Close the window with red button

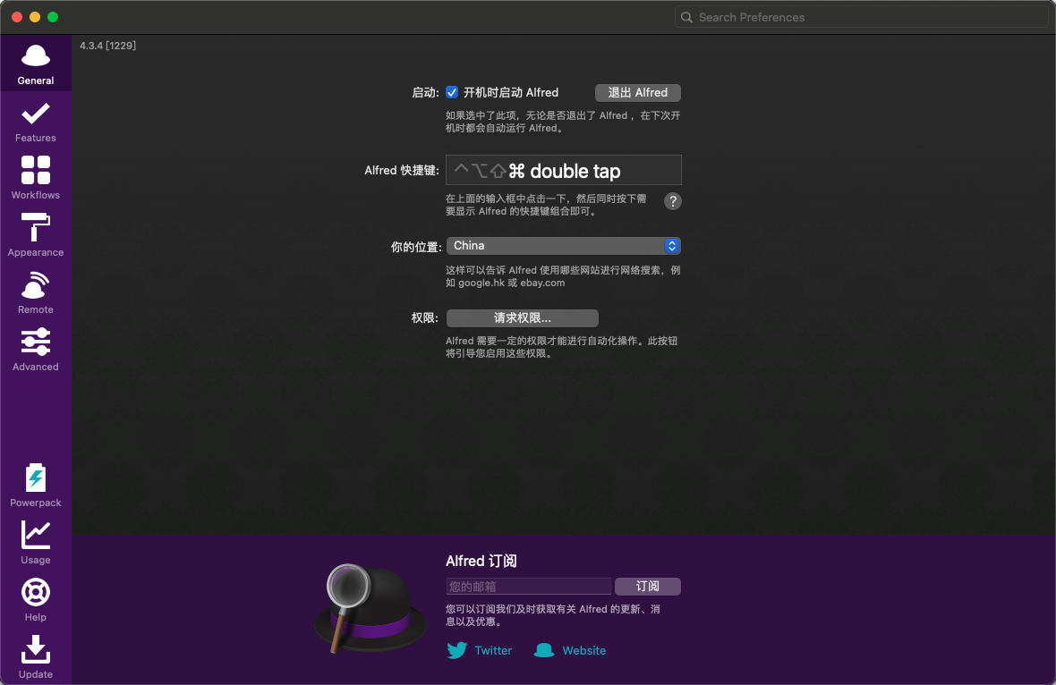click(18, 18)
